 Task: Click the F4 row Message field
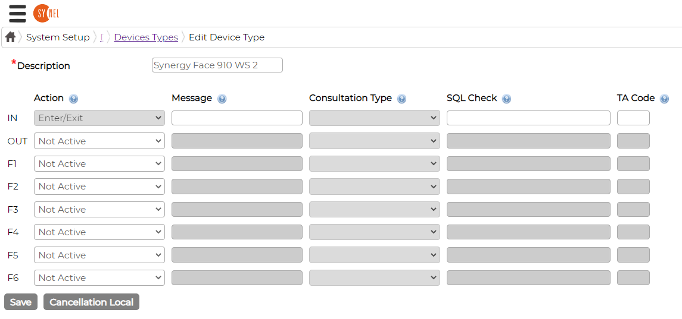(237, 232)
